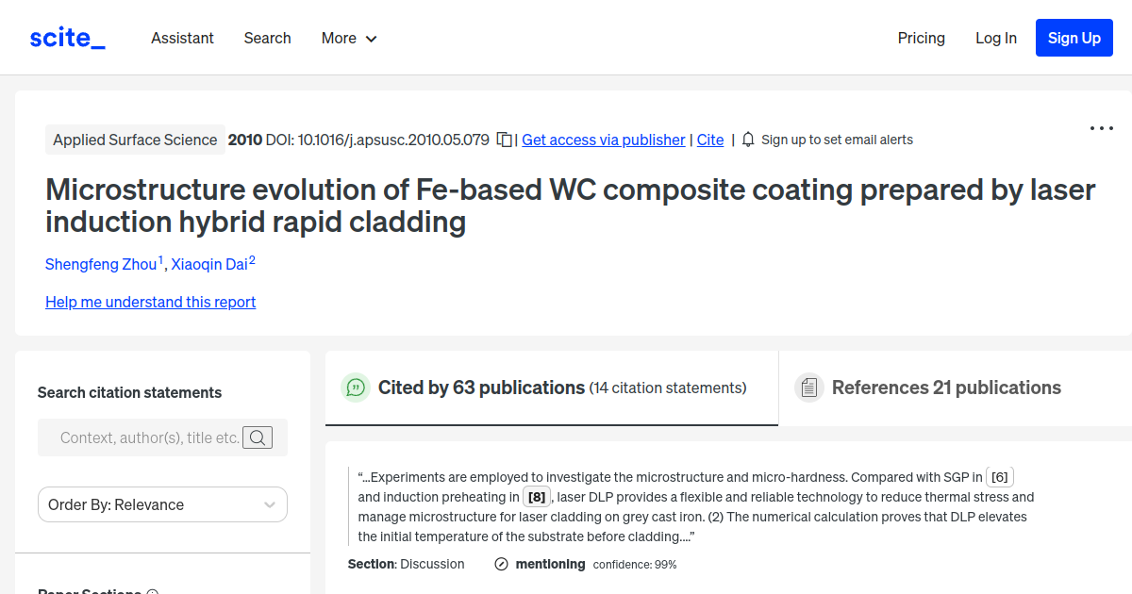Screen dimensions: 1132x594
Task: Click Get access via publisher link
Action: tap(603, 140)
